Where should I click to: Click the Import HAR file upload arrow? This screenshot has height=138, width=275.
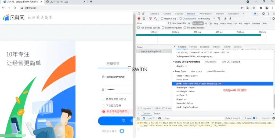click(225, 19)
